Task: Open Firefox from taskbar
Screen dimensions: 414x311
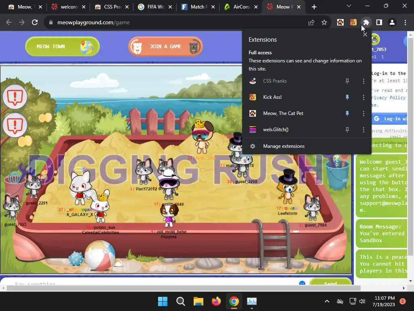Action: coord(216,301)
